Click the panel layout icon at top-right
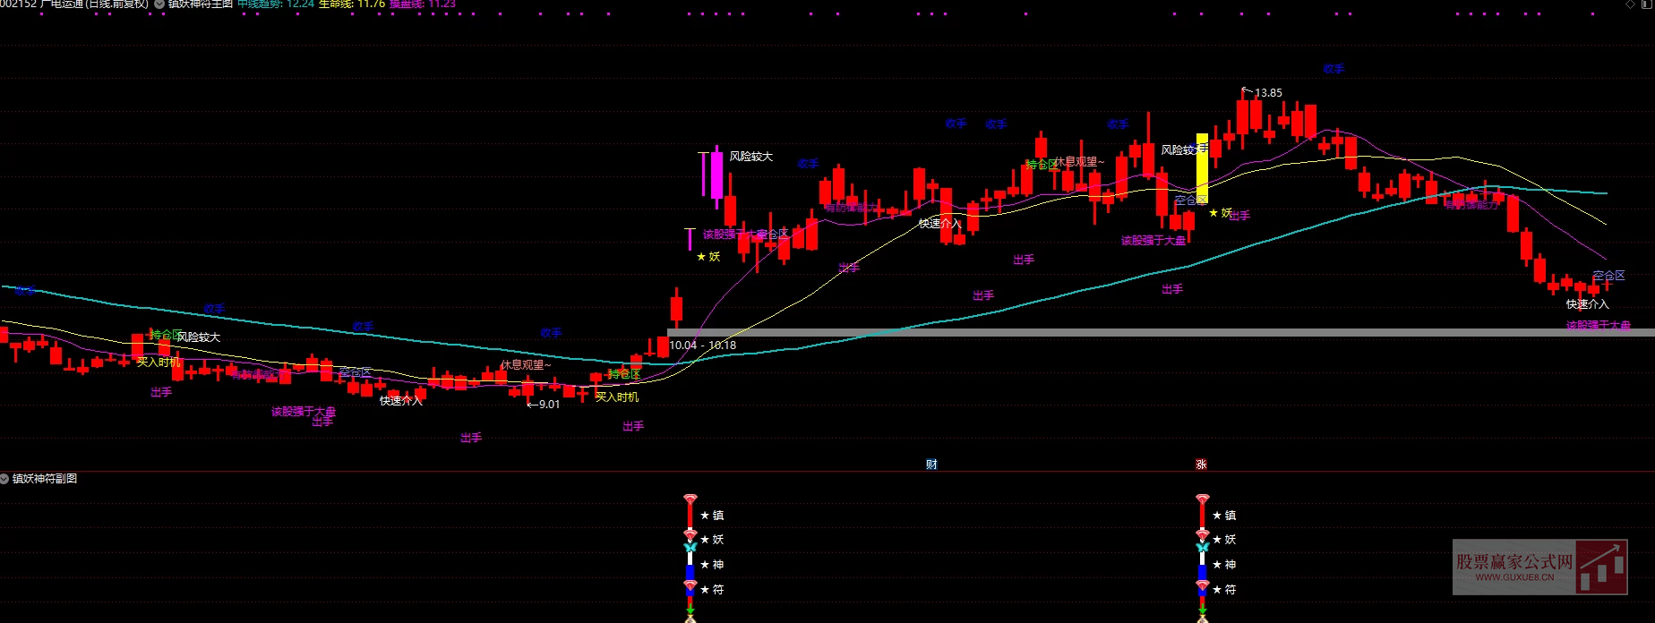Image resolution: width=1655 pixels, height=623 pixels. click(x=1648, y=4)
